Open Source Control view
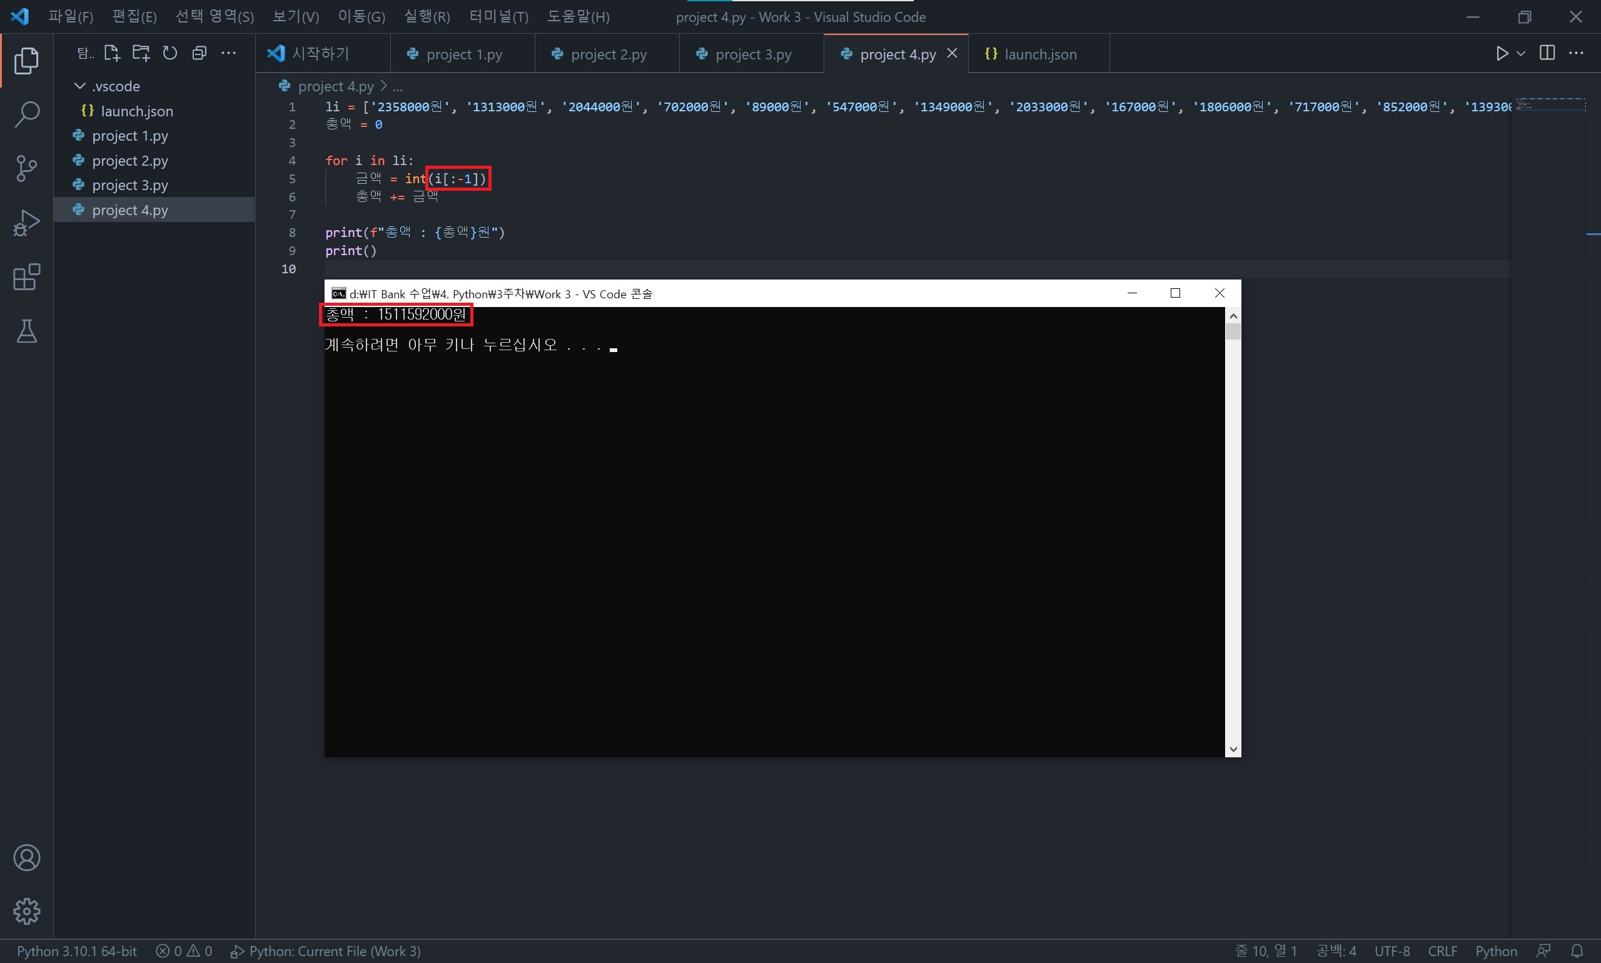The height and width of the screenshot is (963, 1601). (27, 169)
